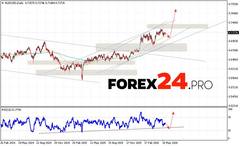Select the 19 Aug 2025 date label
Viewport: 240px width, 146px height.
116,143
